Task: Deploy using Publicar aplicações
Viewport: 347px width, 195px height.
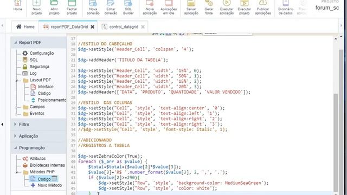Action: click(x=263, y=8)
